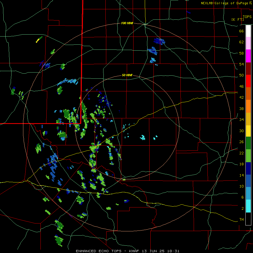Select the bright yellow legend color band

248,131
